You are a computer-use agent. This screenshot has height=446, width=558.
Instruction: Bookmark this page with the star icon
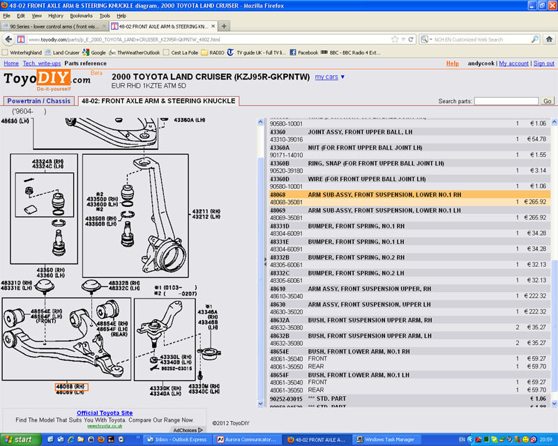tap(395, 39)
